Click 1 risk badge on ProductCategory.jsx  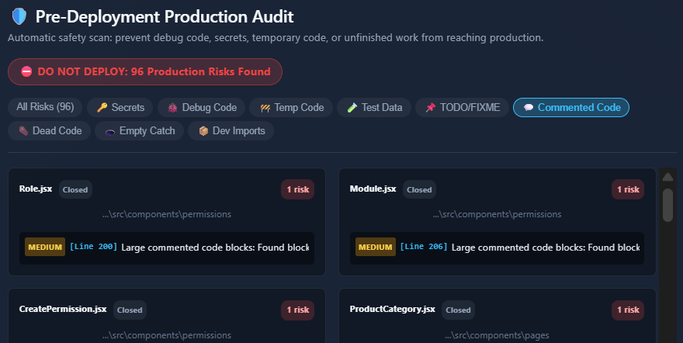[x=628, y=310]
